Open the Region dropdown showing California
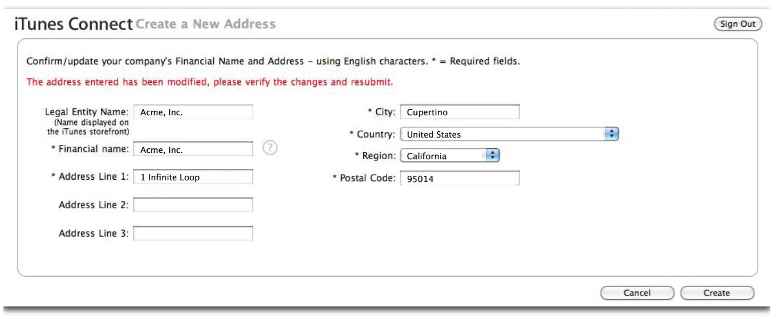This screenshot has height=319, width=776. 450,156
